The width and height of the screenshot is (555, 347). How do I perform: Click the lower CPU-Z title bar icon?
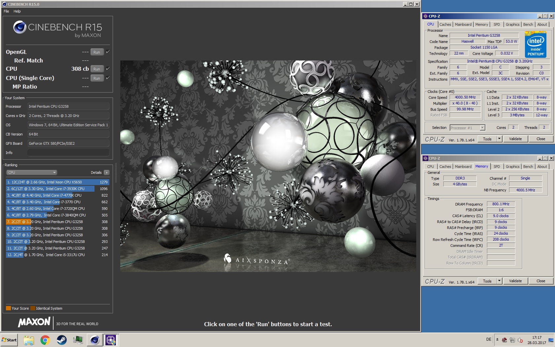425,158
